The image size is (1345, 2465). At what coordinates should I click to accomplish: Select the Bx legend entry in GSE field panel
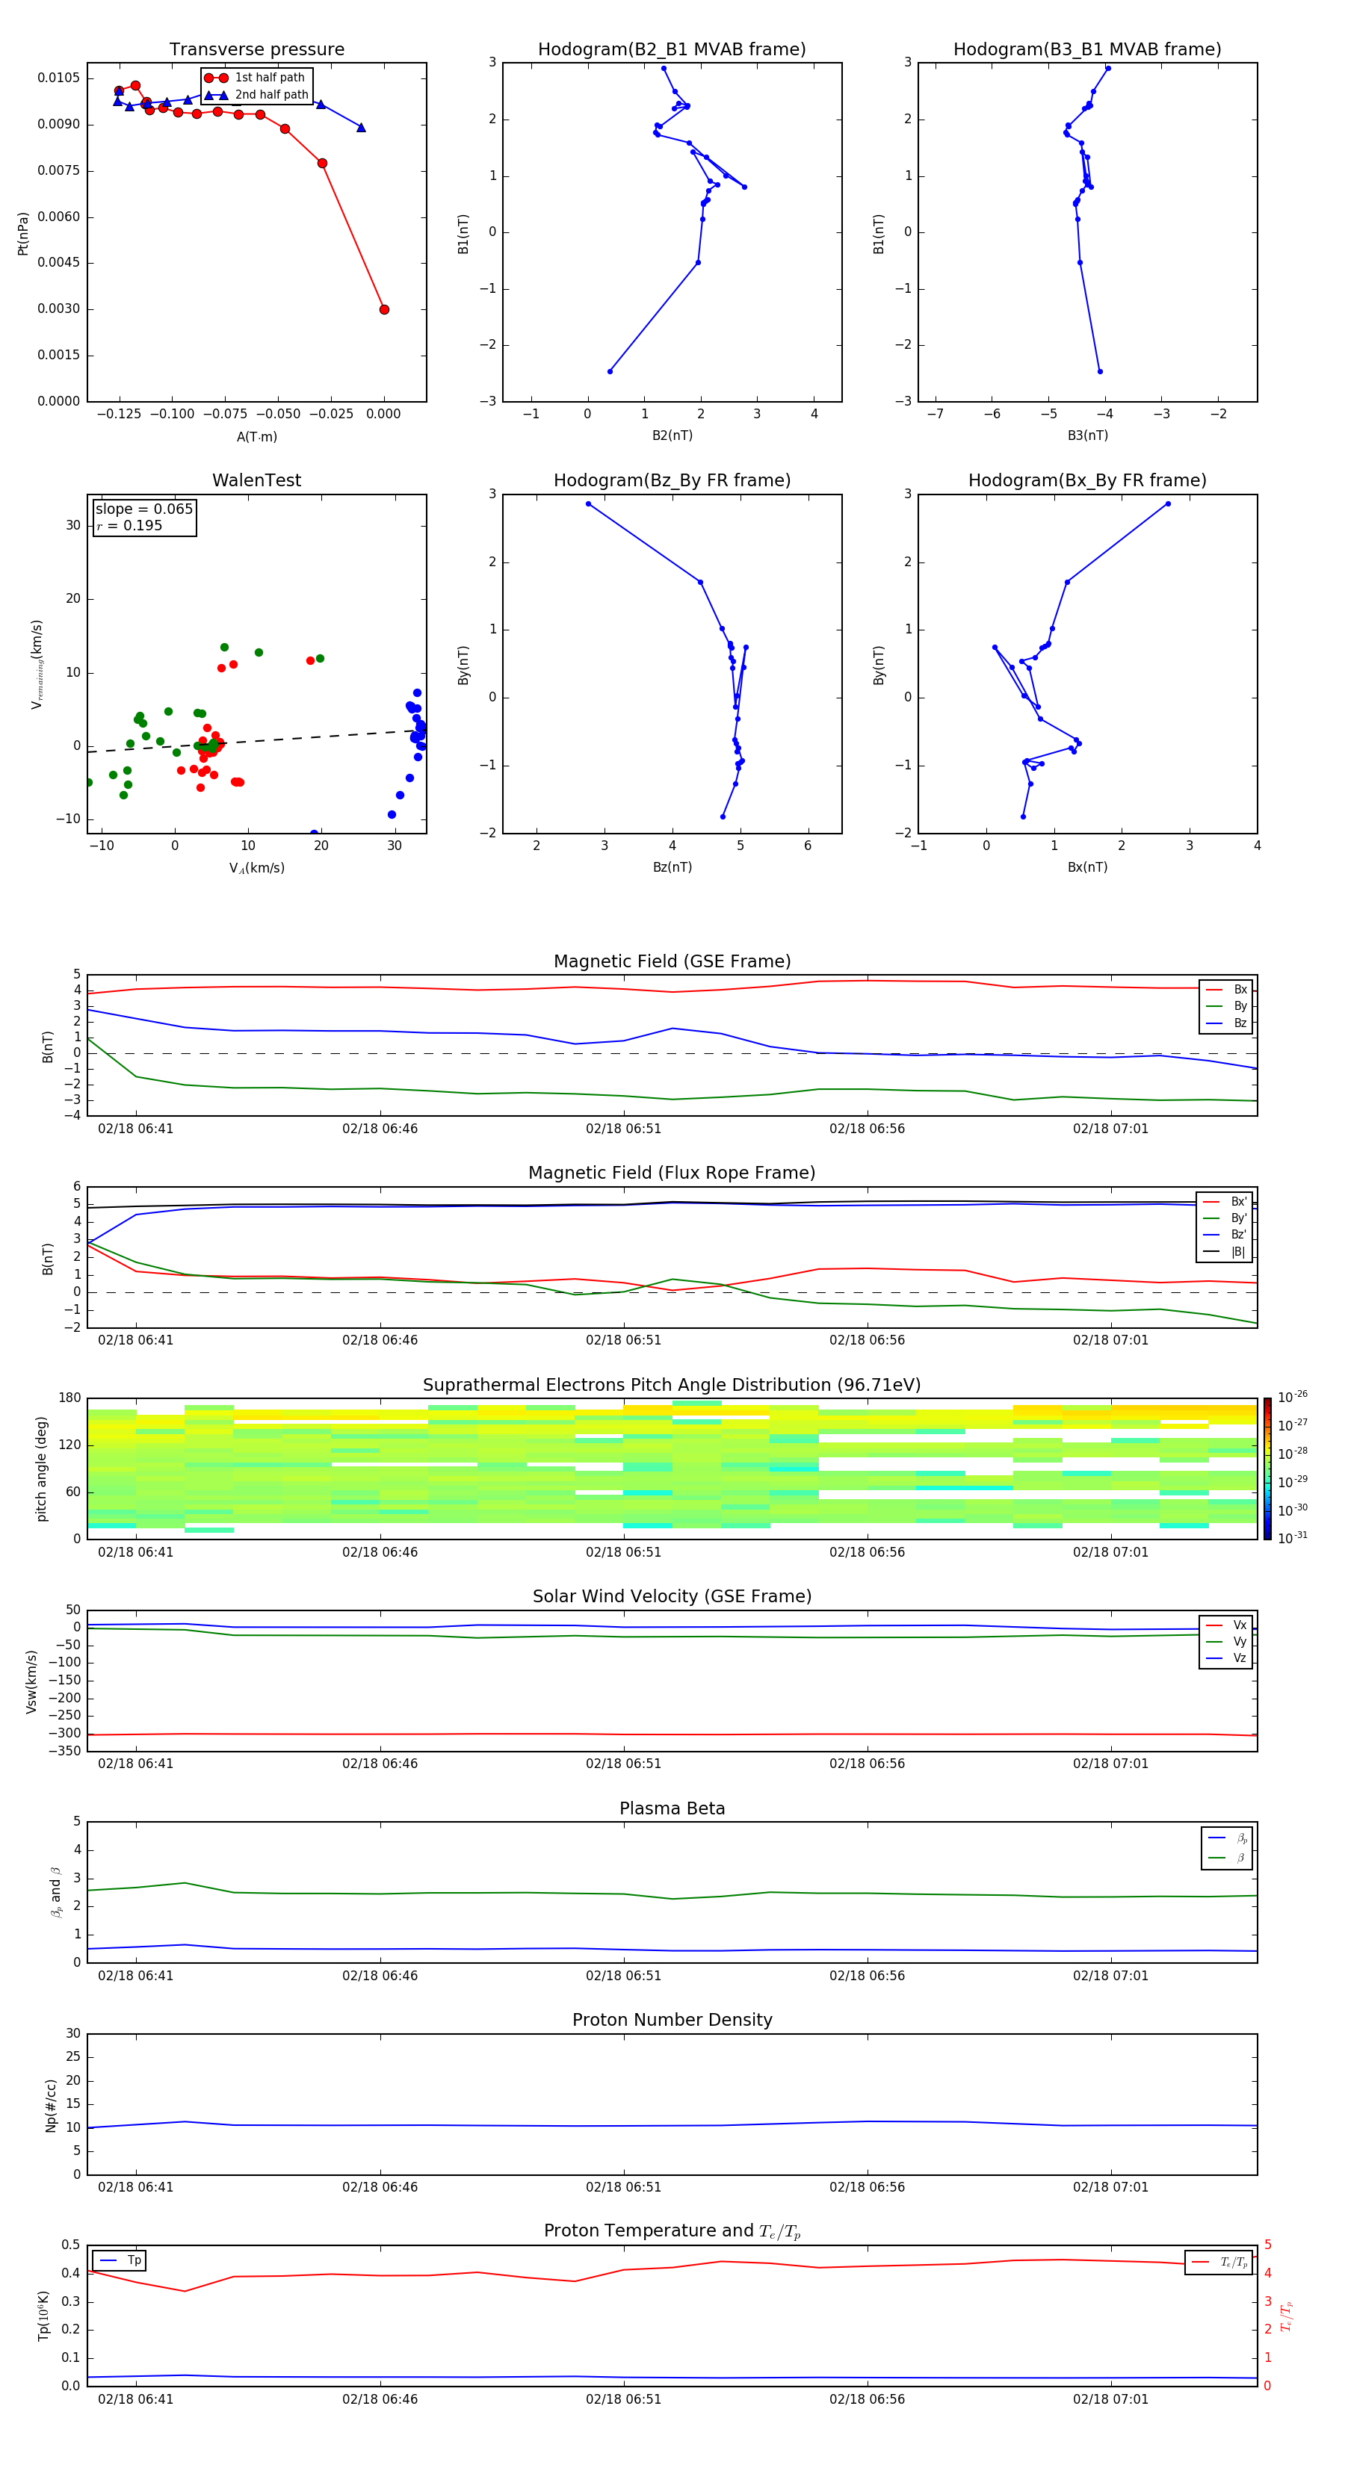point(1227,990)
